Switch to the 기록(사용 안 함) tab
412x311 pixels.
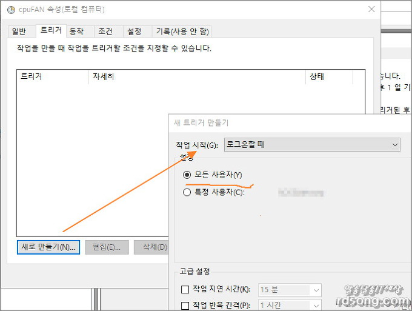coord(184,32)
